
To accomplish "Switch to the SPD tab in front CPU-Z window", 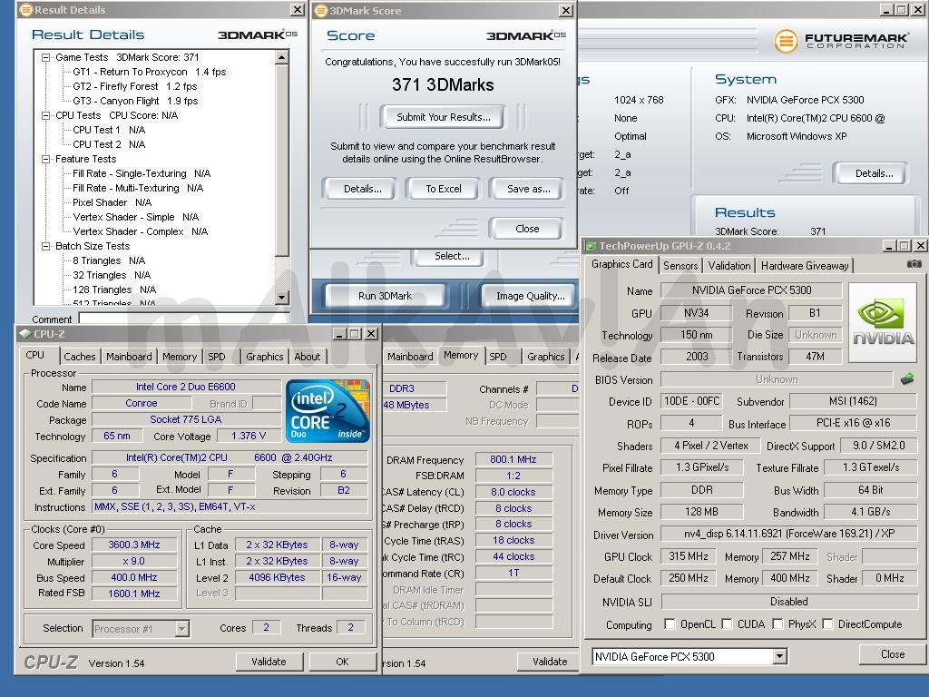I will [217, 356].
